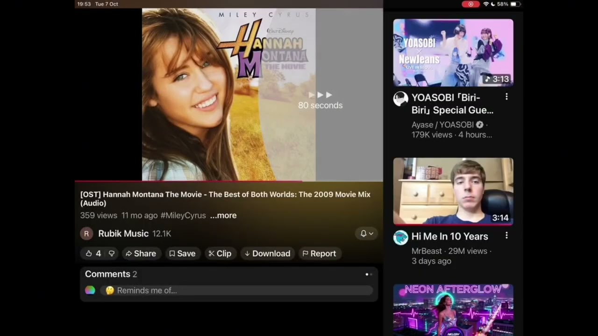Tap the screen recording indicator in status bar
The image size is (598, 336).
470,4
